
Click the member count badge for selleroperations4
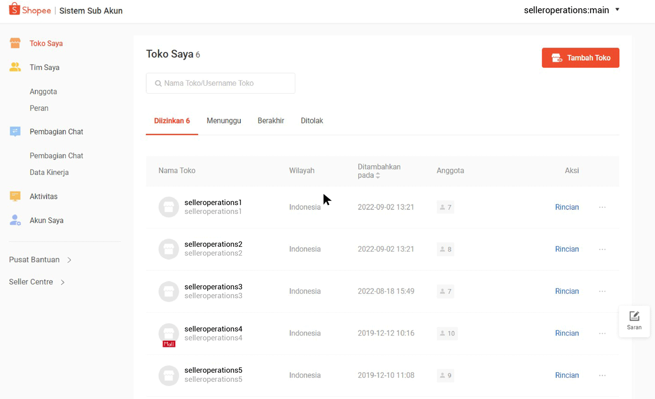click(447, 333)
